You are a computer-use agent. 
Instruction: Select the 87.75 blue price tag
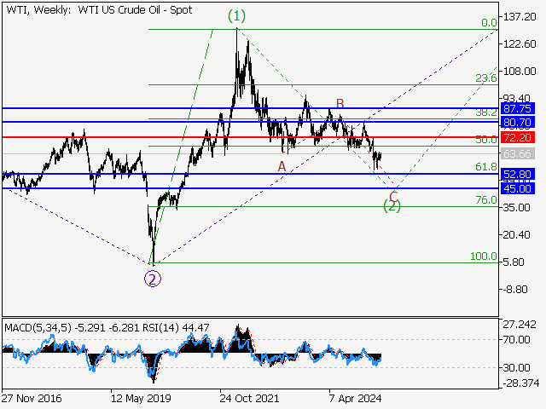point(518,109)
